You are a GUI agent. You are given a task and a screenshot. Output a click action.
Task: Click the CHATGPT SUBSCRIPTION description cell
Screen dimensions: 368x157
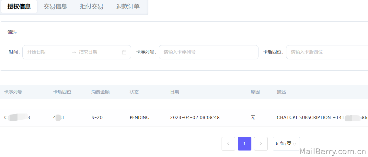[x=322, y=117]
